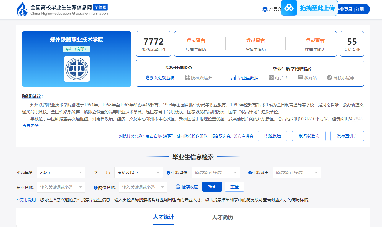Click the 院校双选会 people icon

(x=187, y=78)
